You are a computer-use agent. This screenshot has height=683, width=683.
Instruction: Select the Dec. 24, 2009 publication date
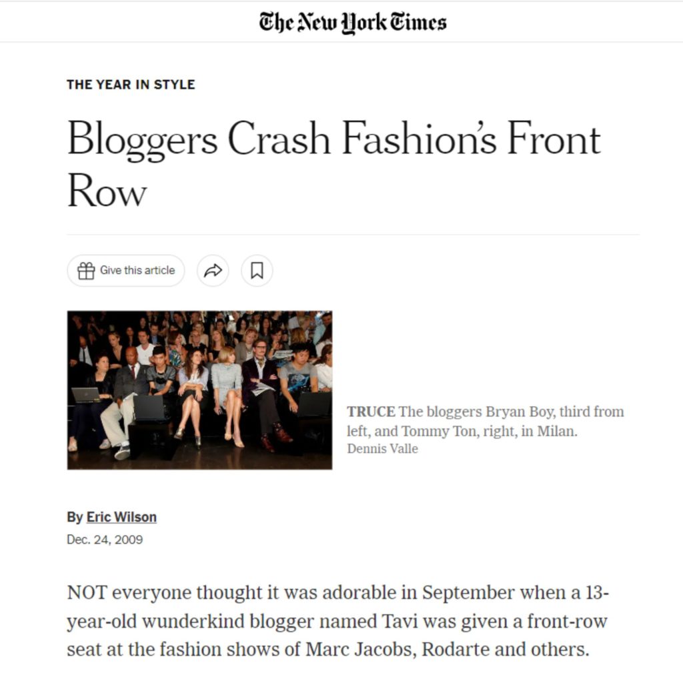point(104,540)
